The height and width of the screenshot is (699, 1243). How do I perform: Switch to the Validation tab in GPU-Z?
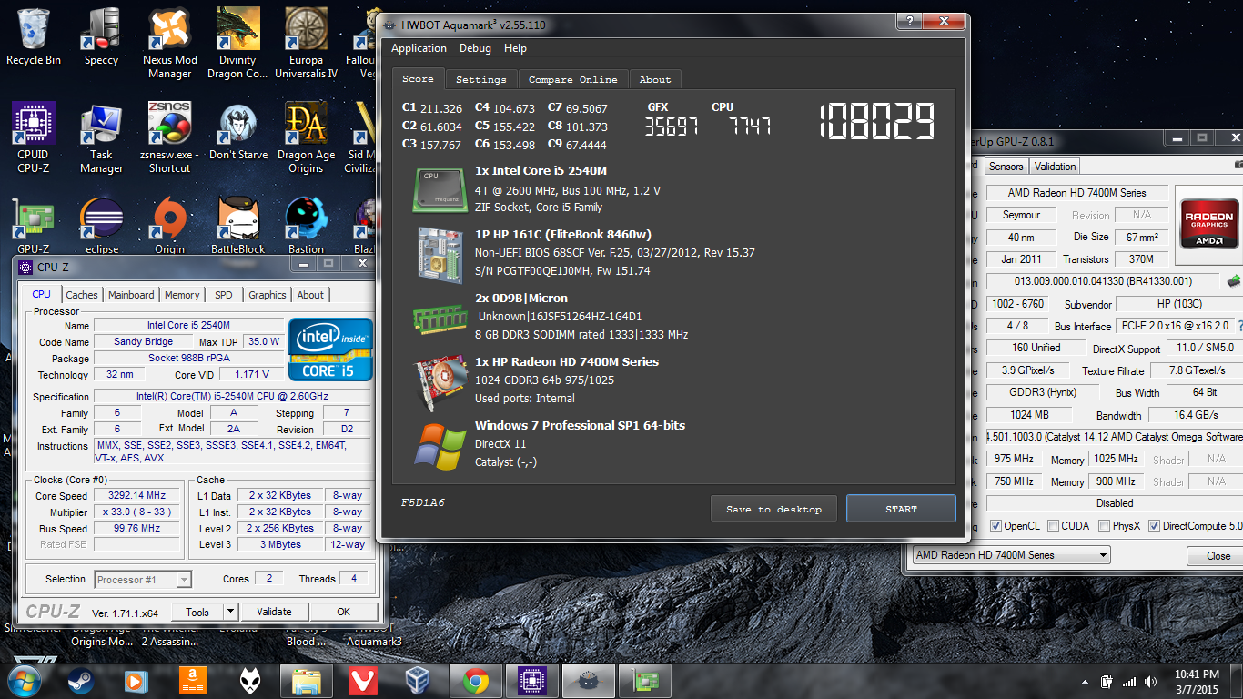pyautogui.click(x=1056, y=167)
